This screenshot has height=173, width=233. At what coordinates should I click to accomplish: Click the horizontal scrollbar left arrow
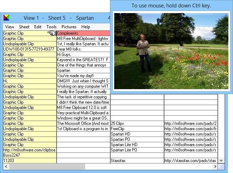coord(6,167)
